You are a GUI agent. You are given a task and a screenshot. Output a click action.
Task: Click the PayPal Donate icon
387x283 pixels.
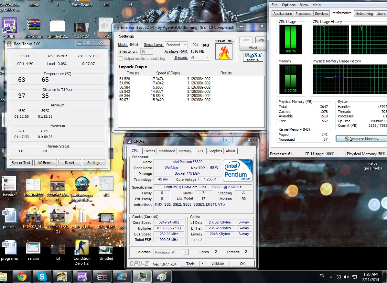(253, 57)
